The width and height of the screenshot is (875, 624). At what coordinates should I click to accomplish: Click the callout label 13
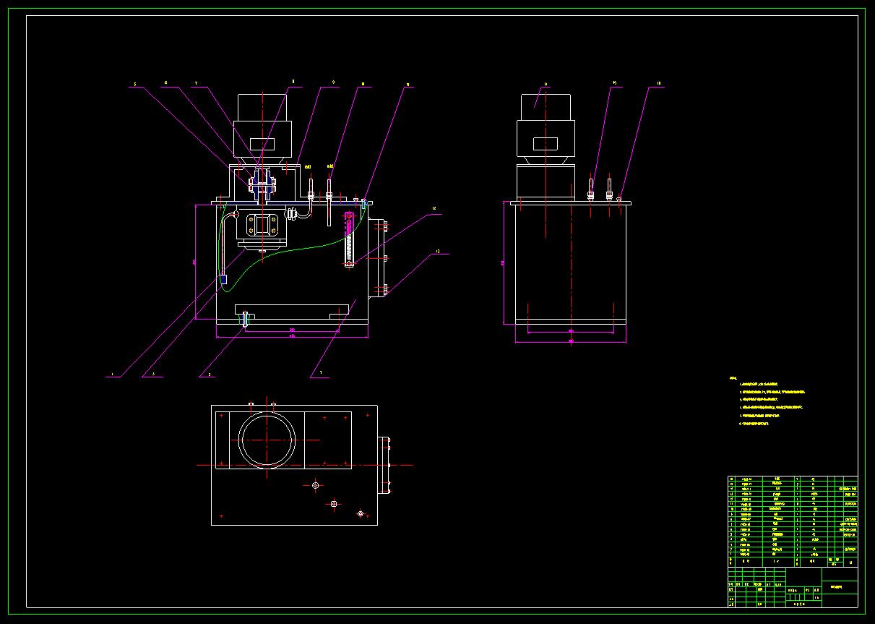(438, 252)
